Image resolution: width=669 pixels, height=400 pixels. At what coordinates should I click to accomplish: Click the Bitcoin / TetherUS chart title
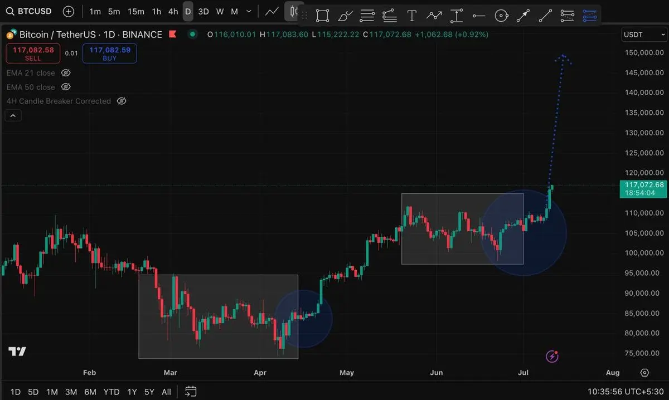pos(91,35)
